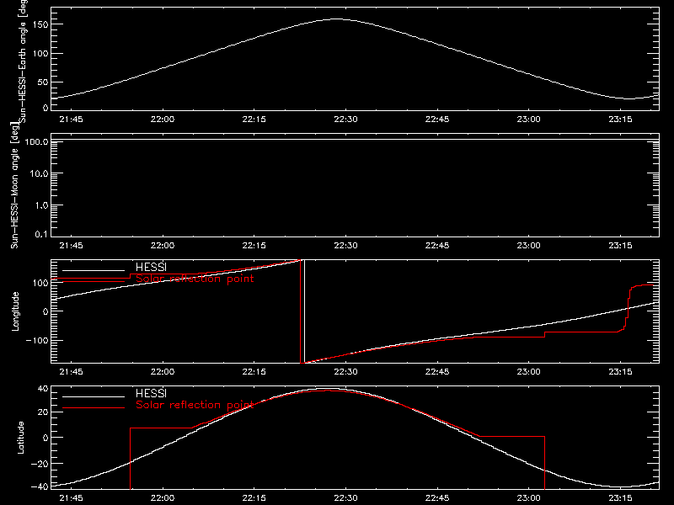Select 'Solar reflection point' legend in Latitude plot

tap(195, 405)
